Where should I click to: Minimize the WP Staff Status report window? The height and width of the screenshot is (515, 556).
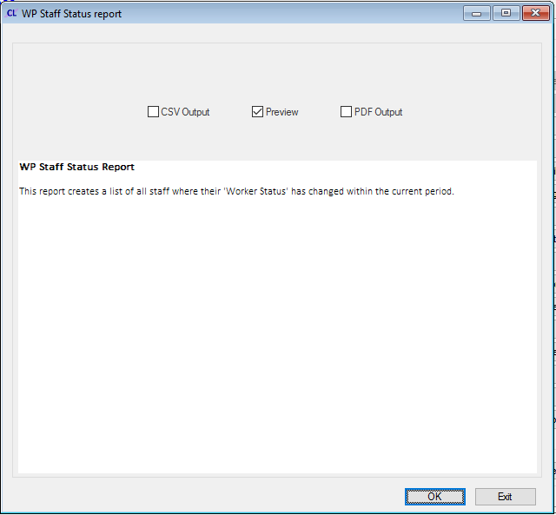(476, 13)
